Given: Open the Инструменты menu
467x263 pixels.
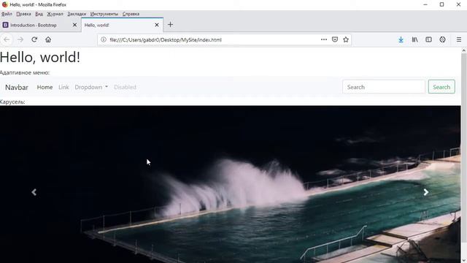Looking at the screenshot, I should 104,14.
